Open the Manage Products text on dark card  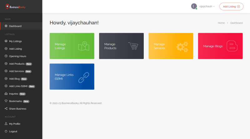[x=110, y=46]
